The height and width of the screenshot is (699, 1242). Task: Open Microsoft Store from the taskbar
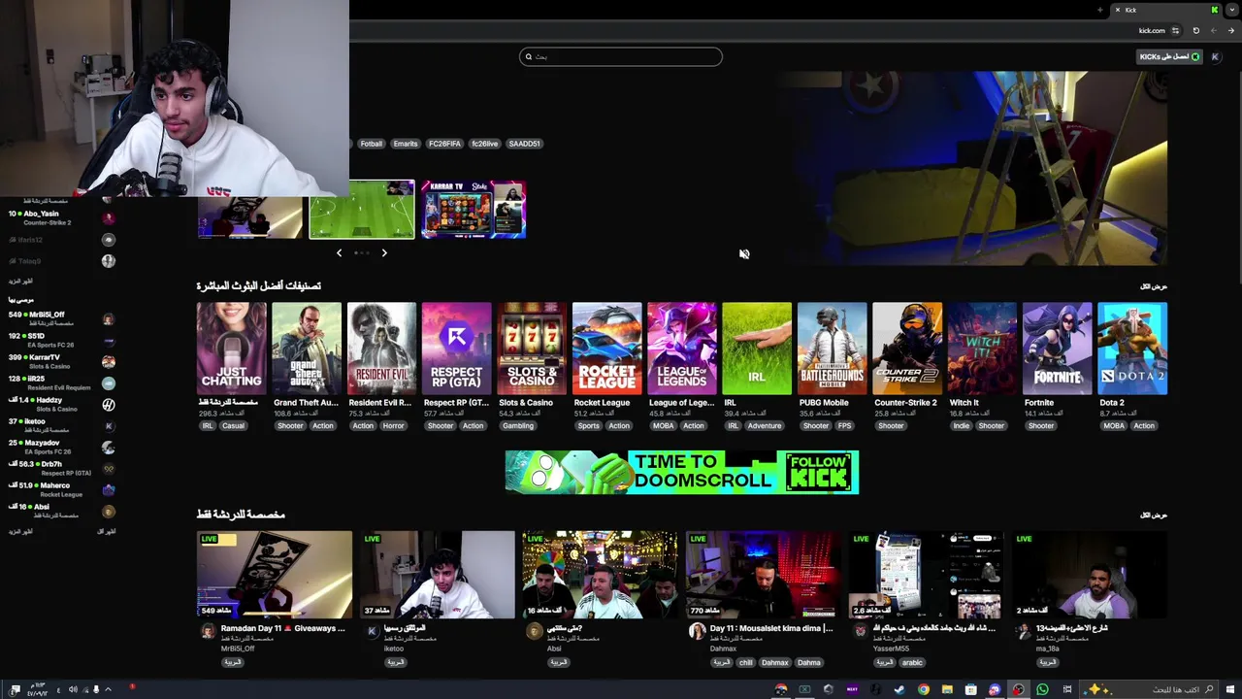point(970,689)
